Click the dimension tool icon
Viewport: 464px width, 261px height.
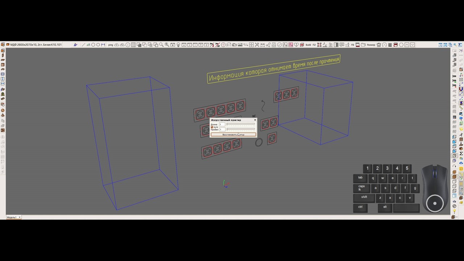[103, 45]
